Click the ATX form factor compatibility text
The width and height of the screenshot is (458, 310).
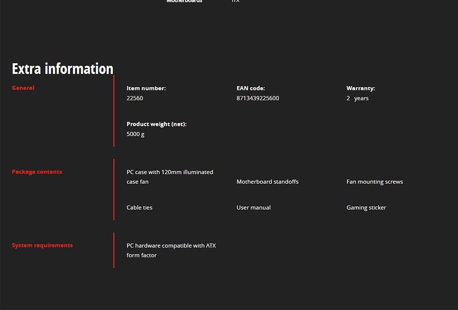point(171,250)
